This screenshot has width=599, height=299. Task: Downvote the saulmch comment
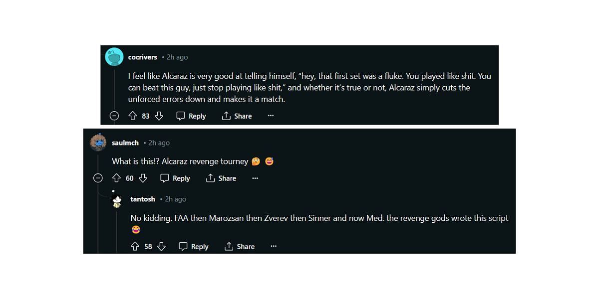pyautogui.click(x=143, y=178)
